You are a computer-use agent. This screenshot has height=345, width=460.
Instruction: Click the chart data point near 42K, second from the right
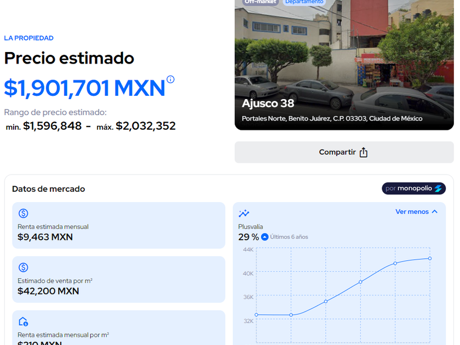(395, 263)
